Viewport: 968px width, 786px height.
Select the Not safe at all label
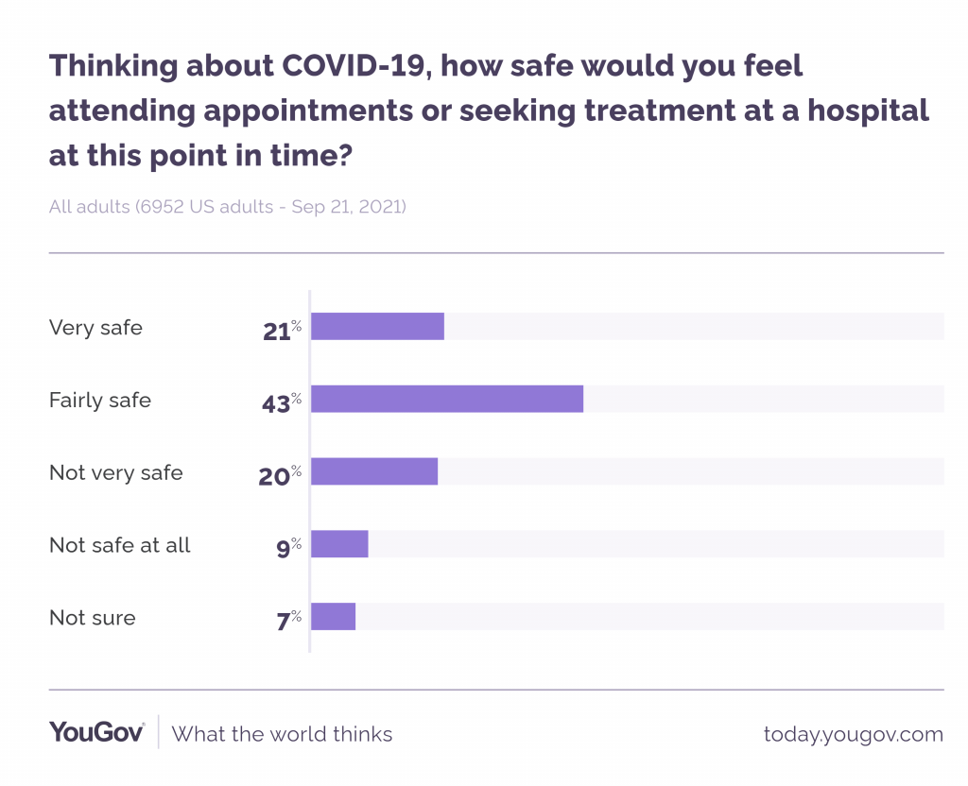pyautogui.click(x=120, y=545)
